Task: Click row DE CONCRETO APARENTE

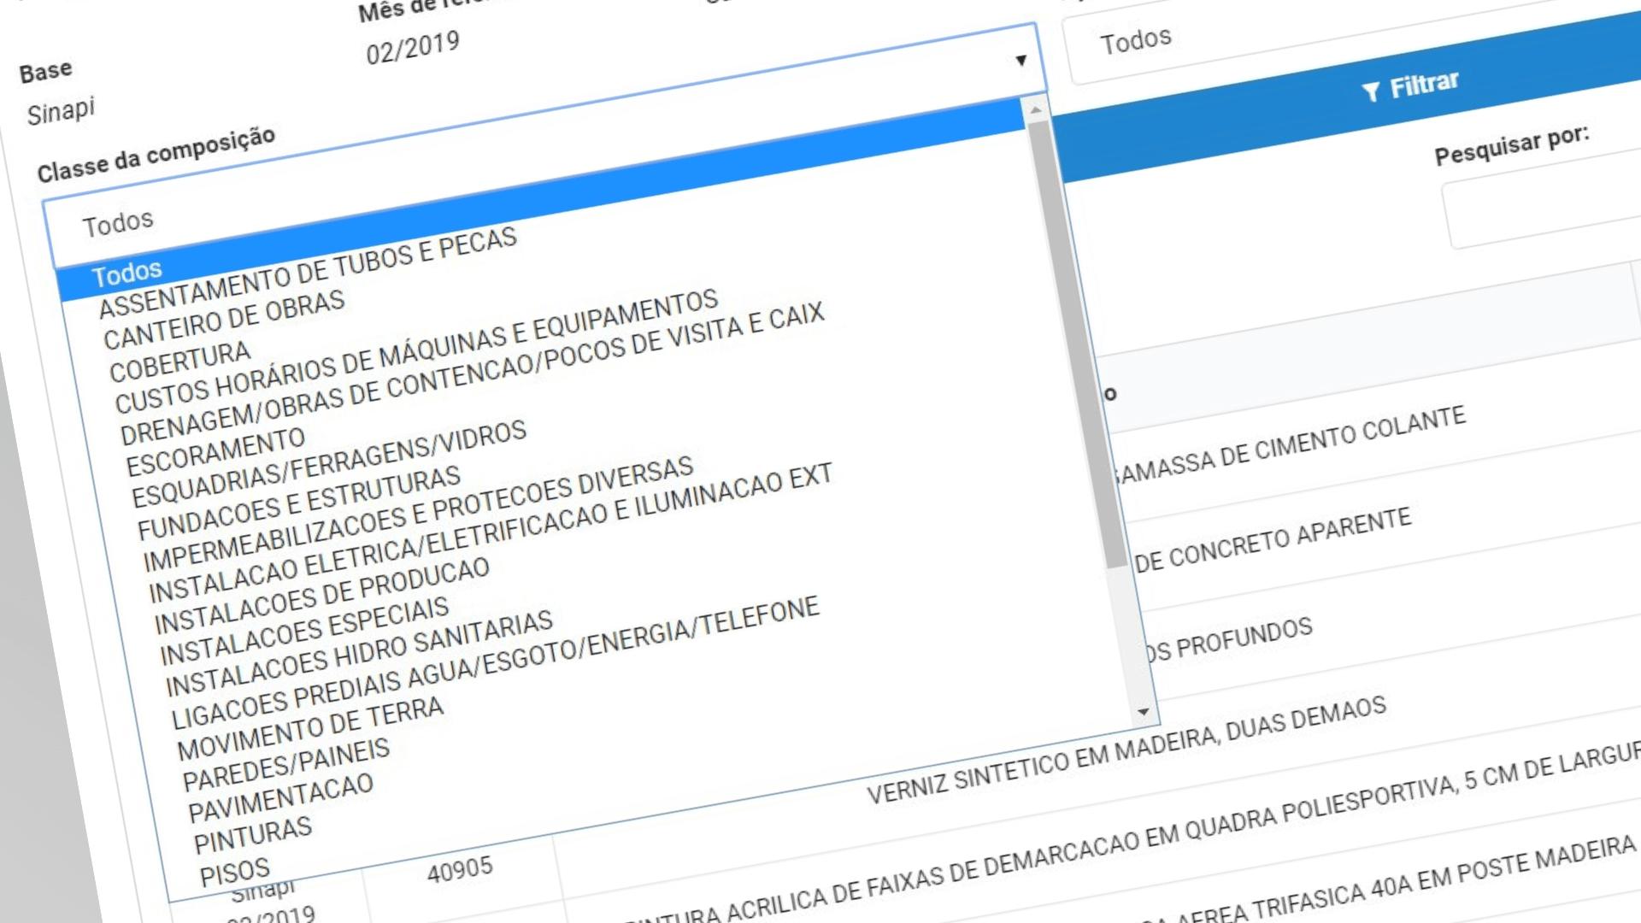Action: pos(1273,540)
